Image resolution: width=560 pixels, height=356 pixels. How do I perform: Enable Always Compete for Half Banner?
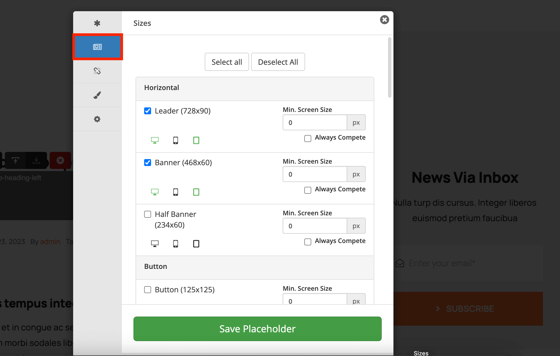pos(308,242)
